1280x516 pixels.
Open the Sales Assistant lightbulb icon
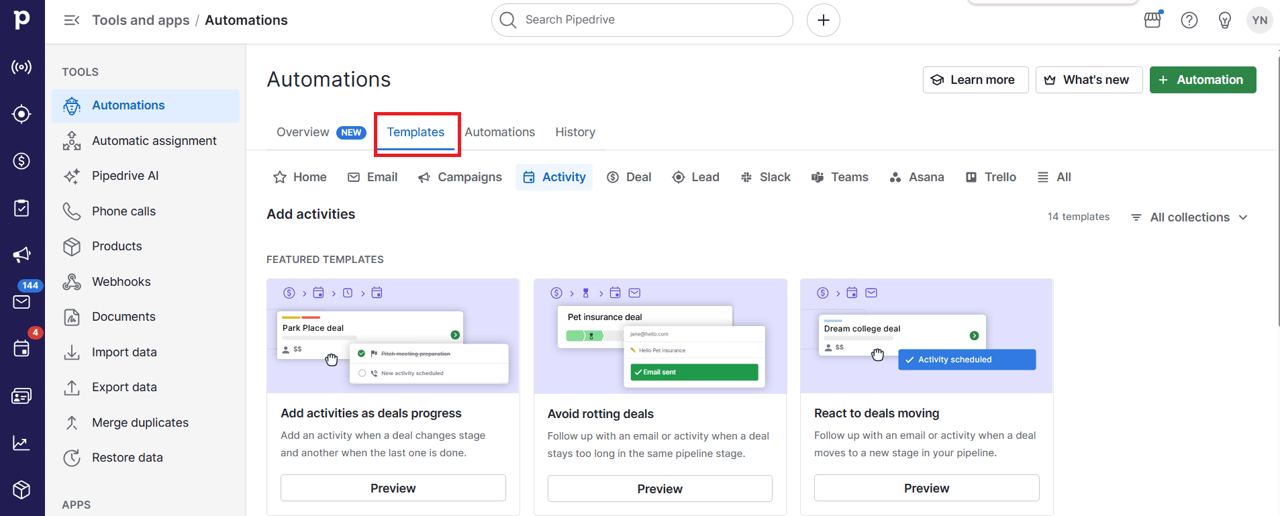click(1225, 20)
